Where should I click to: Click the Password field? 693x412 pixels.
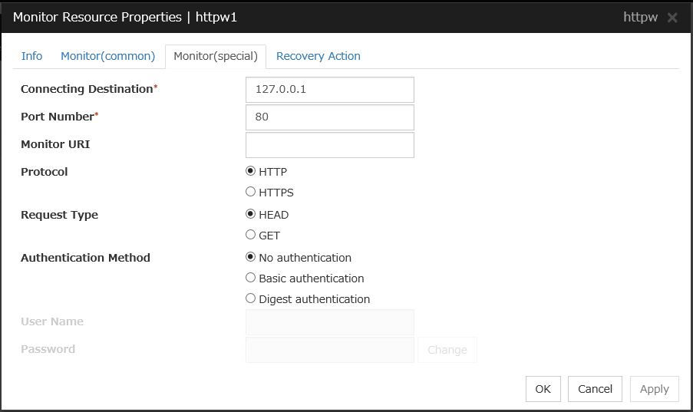point(329,350)
